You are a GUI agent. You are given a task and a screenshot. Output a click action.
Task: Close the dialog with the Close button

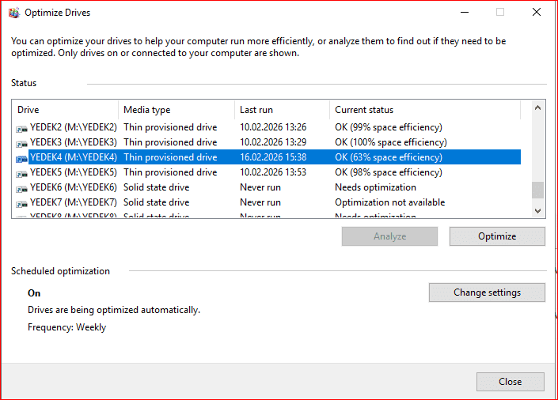coord(510,382)
